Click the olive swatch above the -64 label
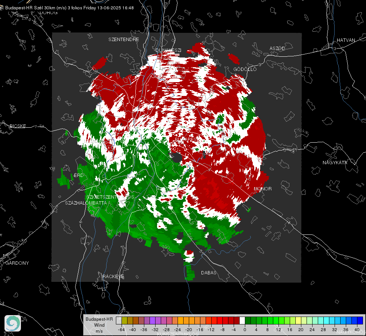The width and height of the screenshot is (366, 336). [124, 321]
